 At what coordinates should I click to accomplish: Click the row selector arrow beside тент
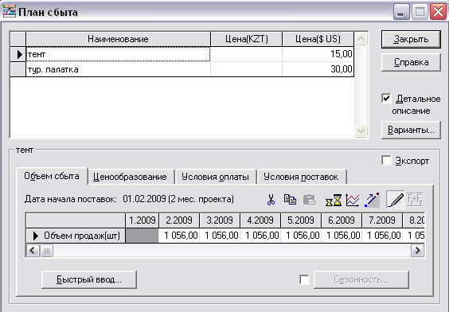[x=18, y=54]
